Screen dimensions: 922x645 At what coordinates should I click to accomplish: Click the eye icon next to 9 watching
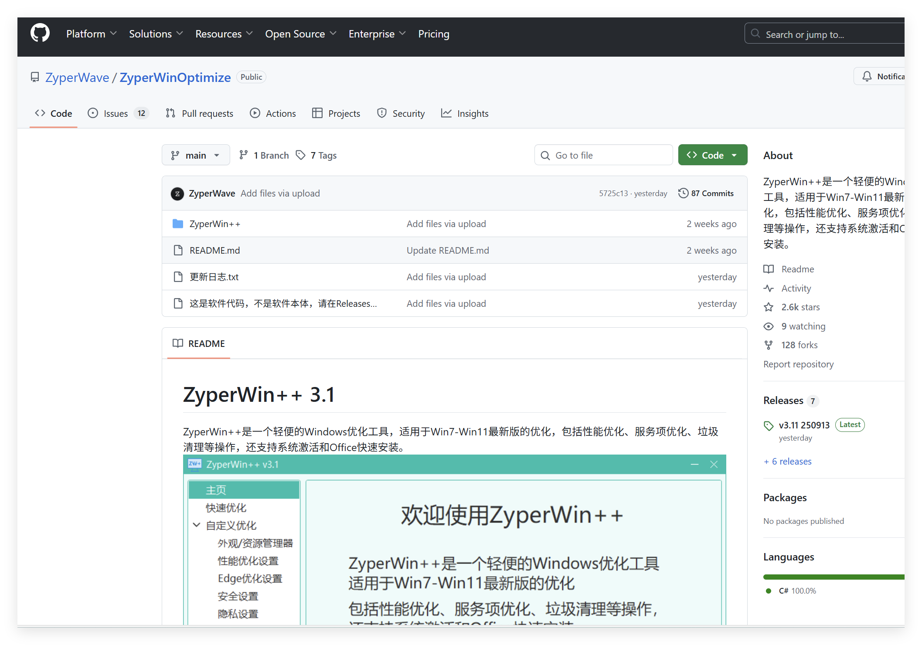tap(769, 326)
